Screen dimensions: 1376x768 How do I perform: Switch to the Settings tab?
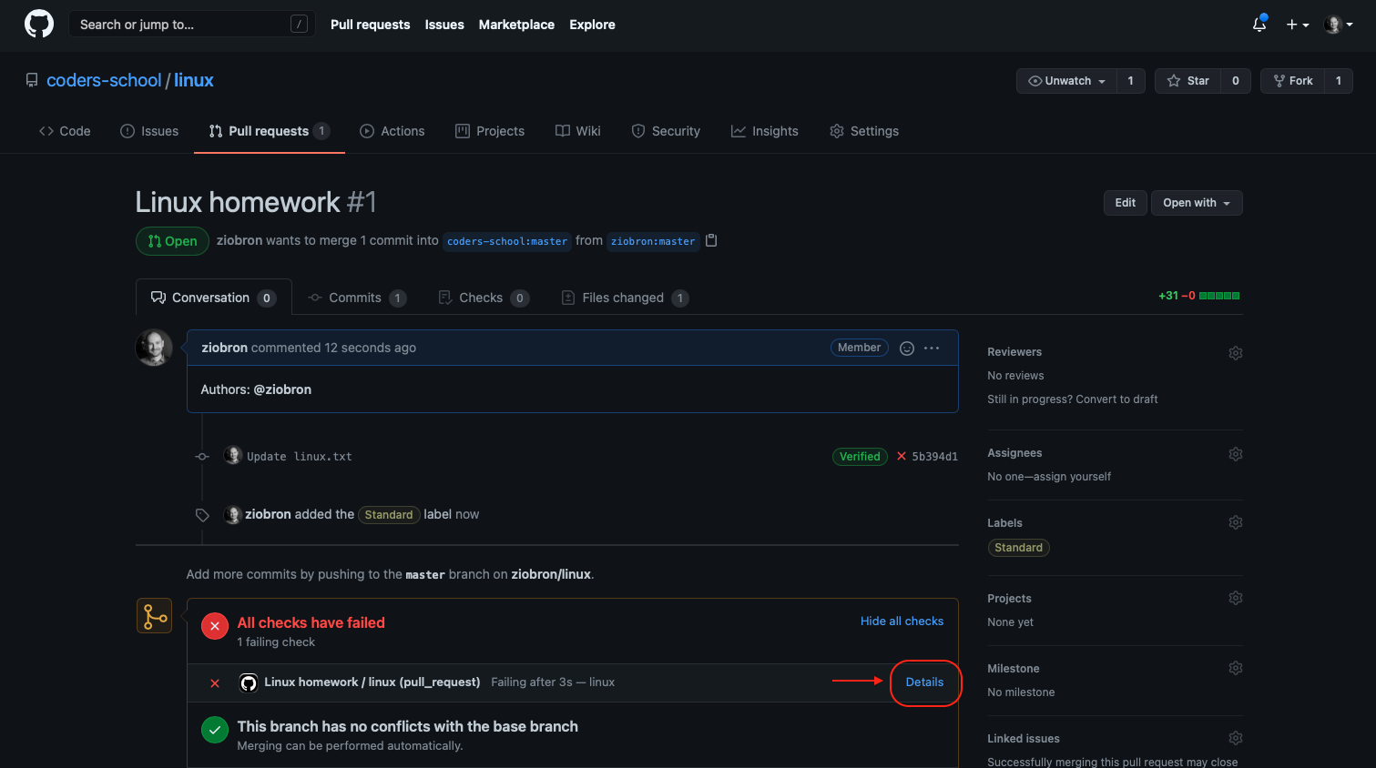(864, 131)
